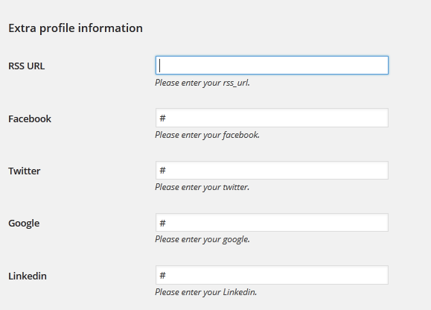Click 'Please enter your twitter.' description
The width and height of the screenshot is (431, 310).
pyautogui.click(x=202, y=187)
